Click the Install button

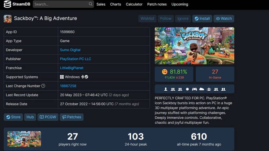(202, 19)
